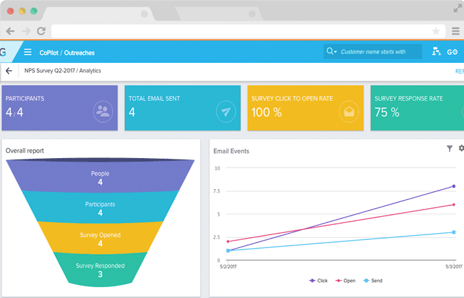Click the back arrow beside NPS Survey
This screenshot has width=464, height=298.
tap(9, 71)
